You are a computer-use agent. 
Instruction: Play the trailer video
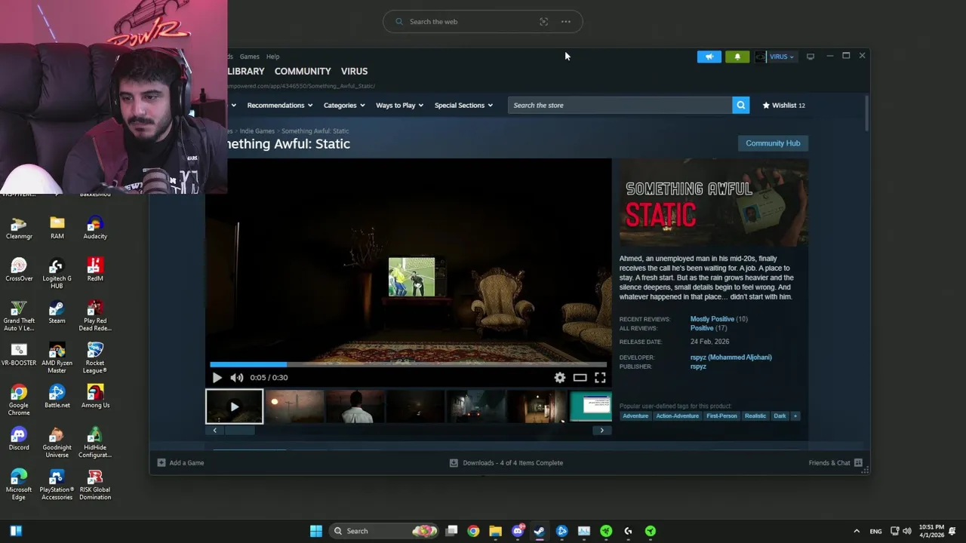click(x=217, y=378)
